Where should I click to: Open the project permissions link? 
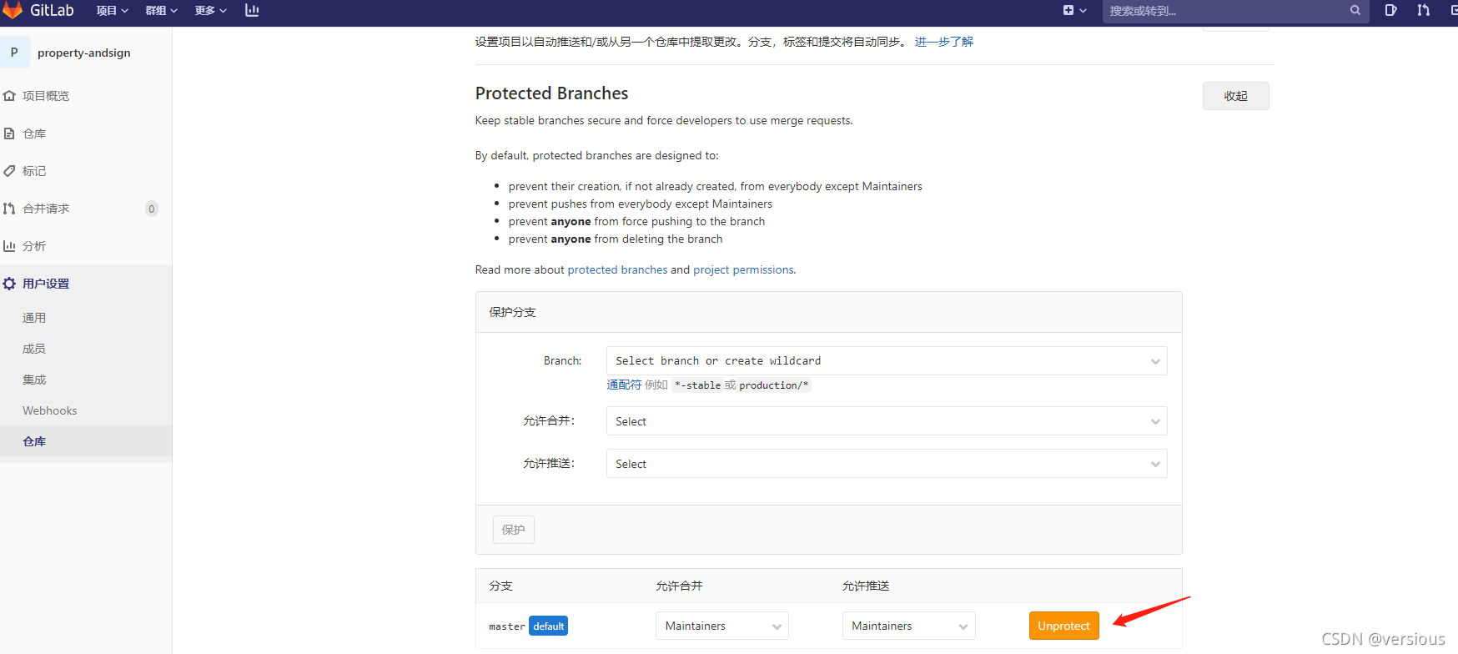(x=743, y=269)
